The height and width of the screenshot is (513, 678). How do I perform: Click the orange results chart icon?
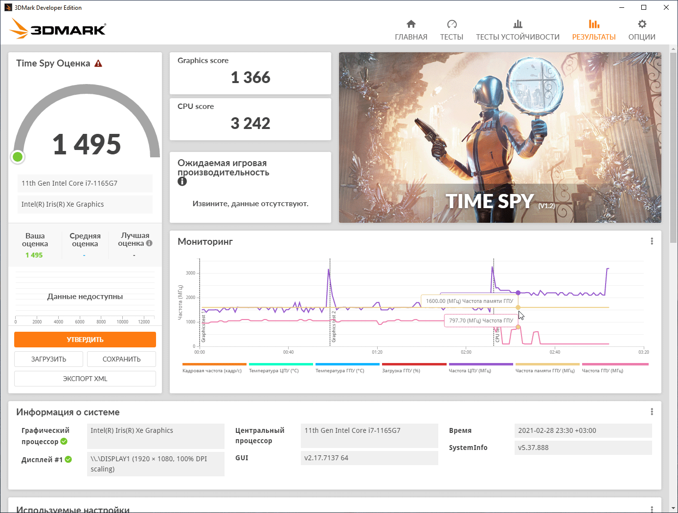594,24
